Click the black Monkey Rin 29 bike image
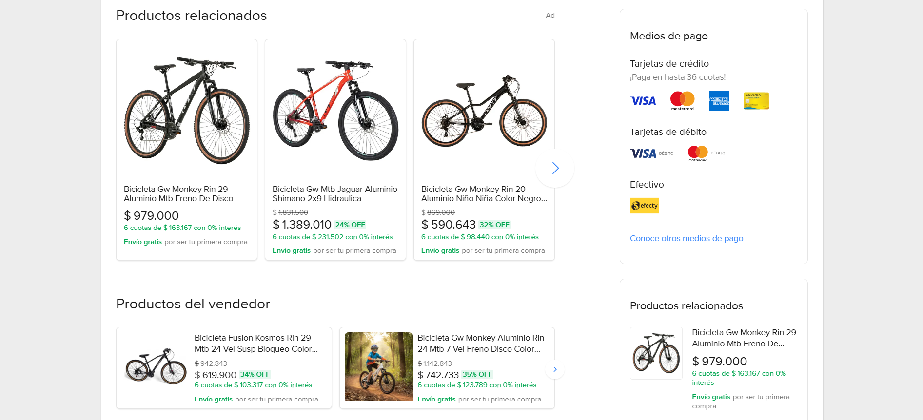Viewport: 923px width, 420px height. [x=187, y=110]
